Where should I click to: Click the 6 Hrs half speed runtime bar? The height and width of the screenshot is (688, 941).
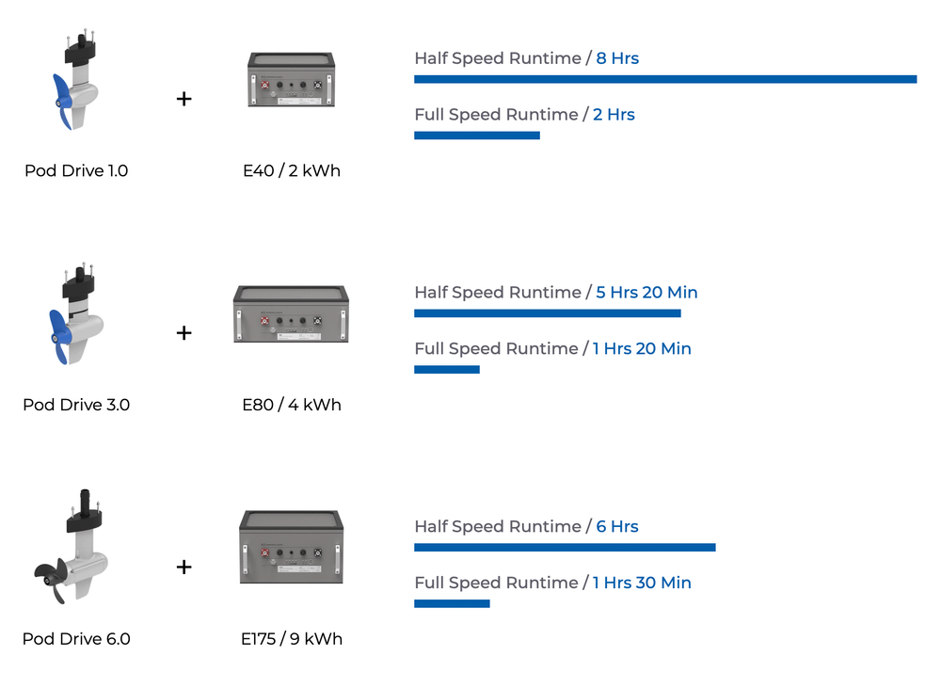565,547
